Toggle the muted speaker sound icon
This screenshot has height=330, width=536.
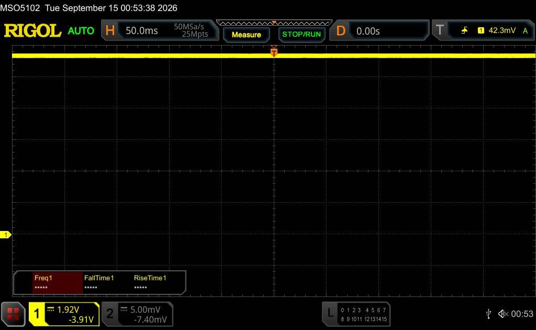coord(503,314)
